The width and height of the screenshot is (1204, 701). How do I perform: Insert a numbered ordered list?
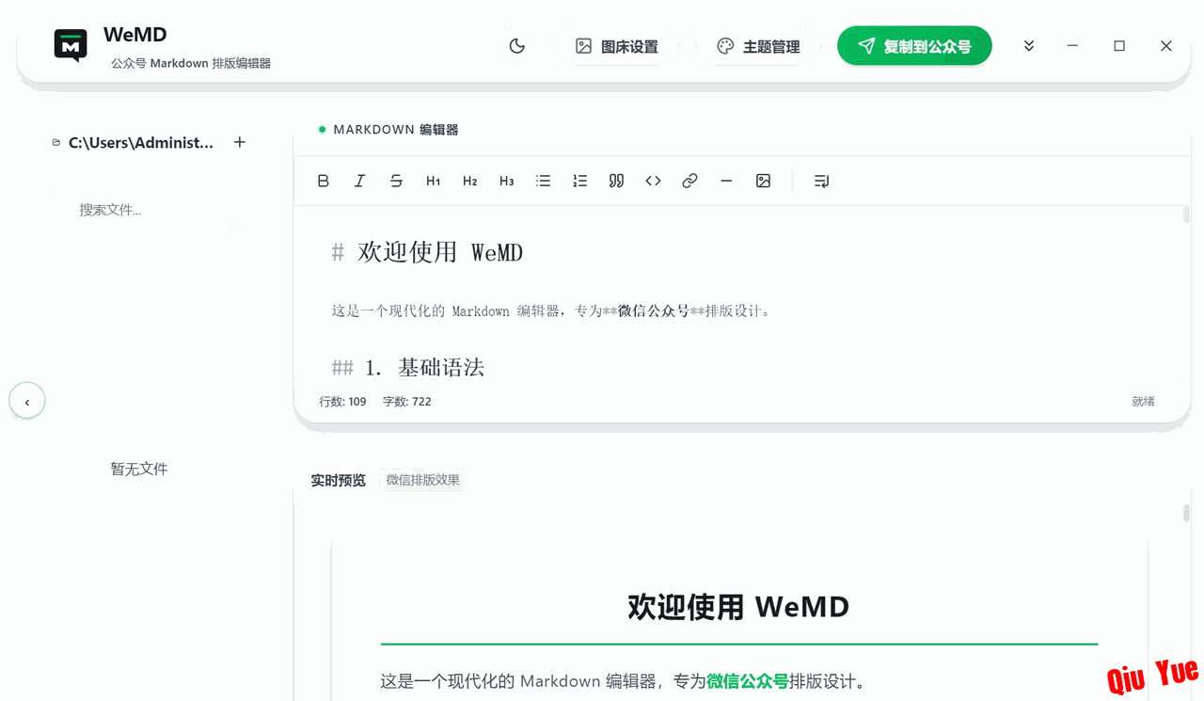[x=579, y=181]
